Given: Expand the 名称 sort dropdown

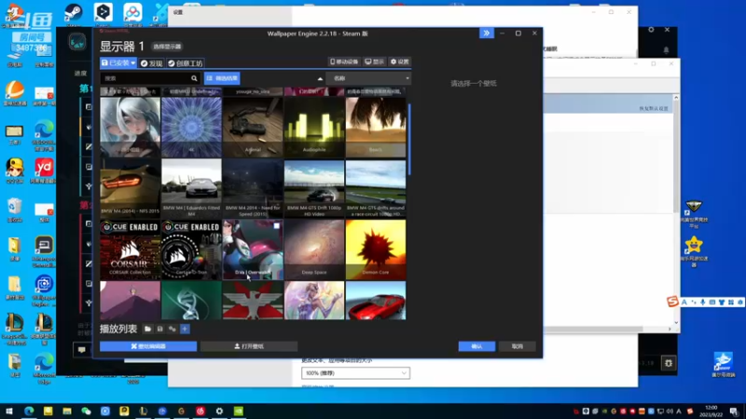Looking at the screenshot, I should click(369, 79).
